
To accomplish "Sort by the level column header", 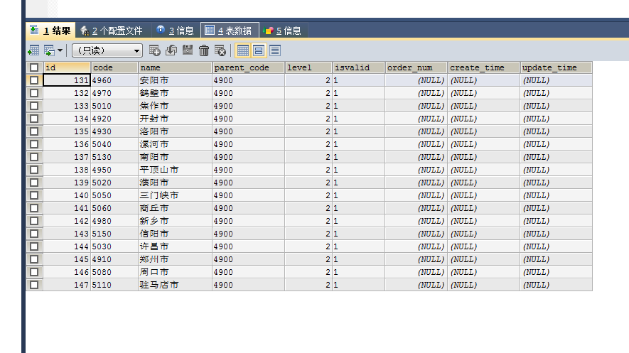I will tap(308, 67).
